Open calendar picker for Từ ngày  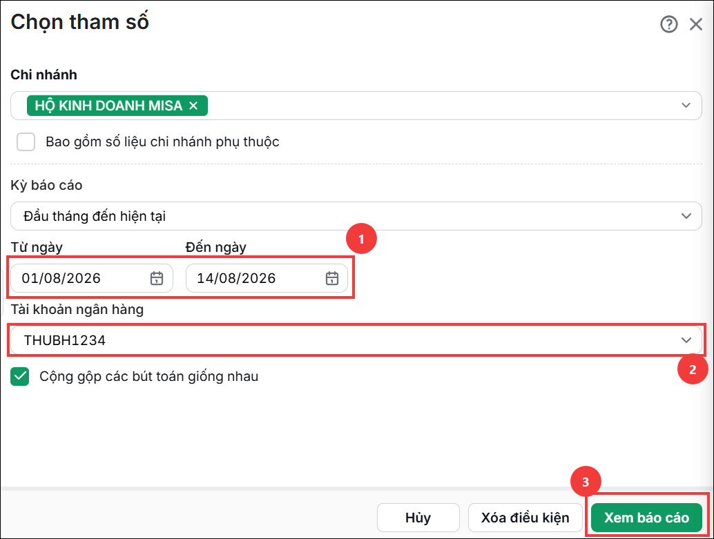click(x=157, y=278)
